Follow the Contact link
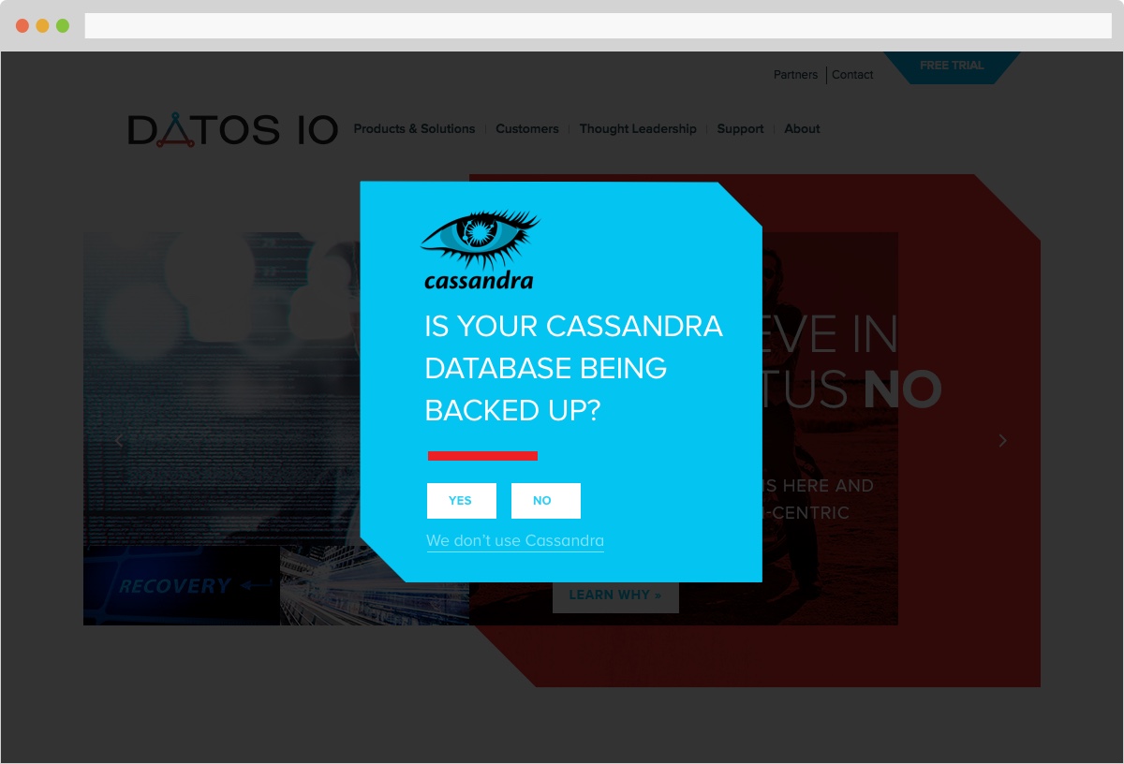This screenshot has width=1124, height=764. [852, 75]
